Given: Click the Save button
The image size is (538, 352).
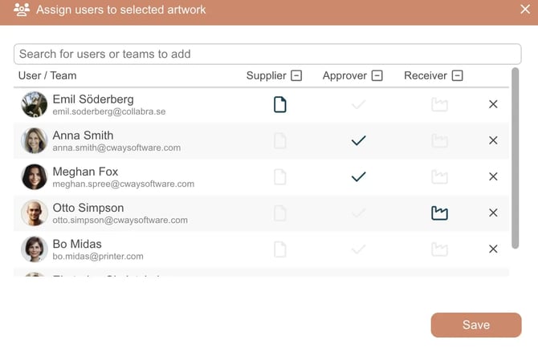Looking at the screenshot, I should (x=476, y=325).
